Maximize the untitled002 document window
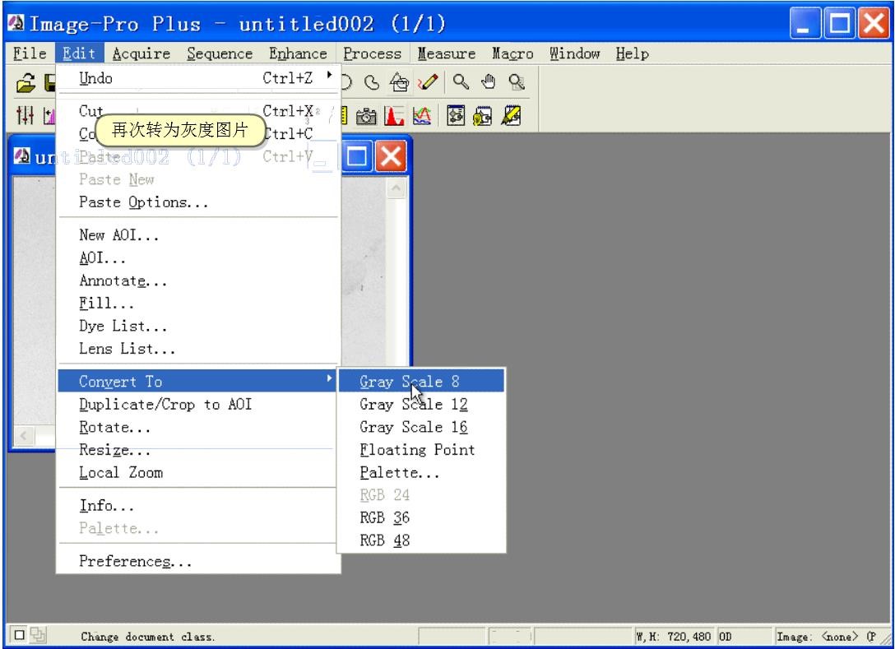This screenshot has height=649, width=895. click(x=357, y=155)
